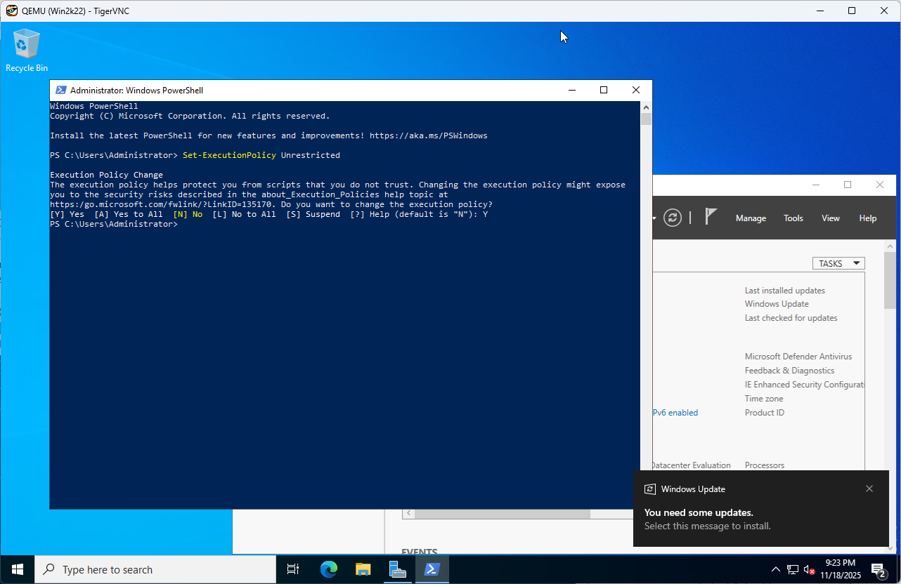This screenshot has width=901, height=584.
Task: Open Microsoft Edge from the taskbar
Action: tap(328, 569)
